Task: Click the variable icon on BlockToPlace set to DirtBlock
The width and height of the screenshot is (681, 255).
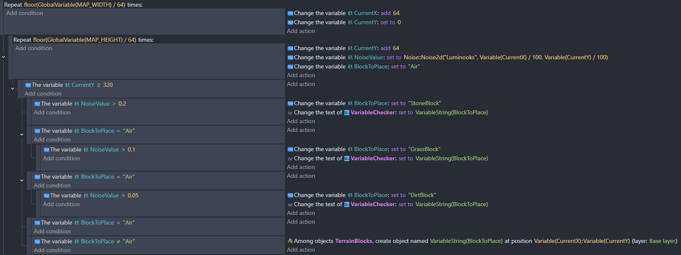Action: click(290, 195)
